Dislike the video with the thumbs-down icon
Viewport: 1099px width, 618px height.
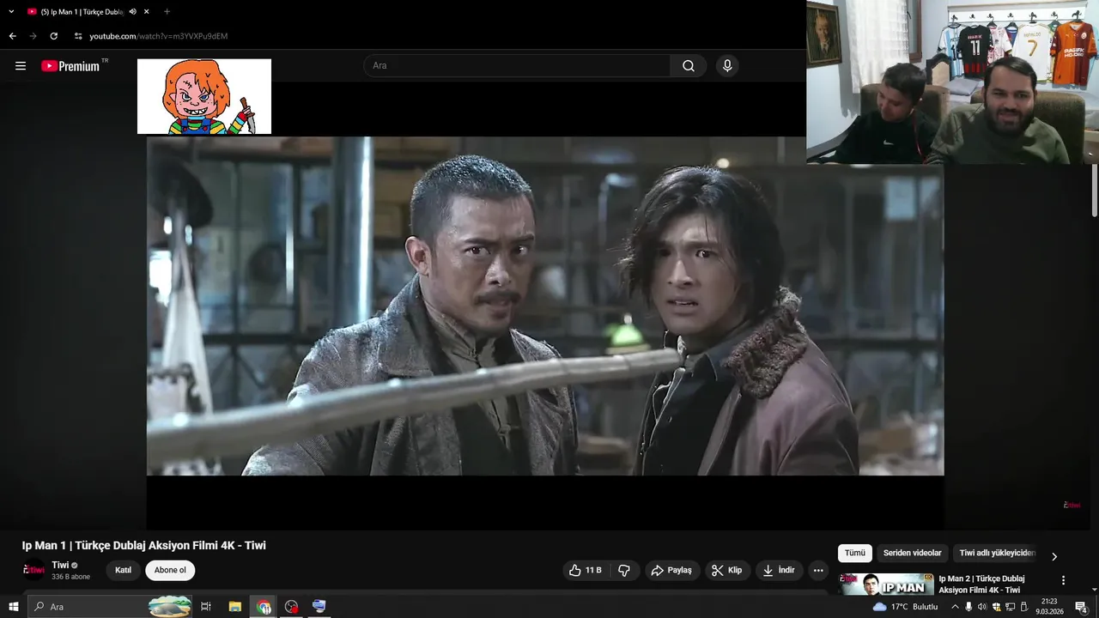point(625,570)
